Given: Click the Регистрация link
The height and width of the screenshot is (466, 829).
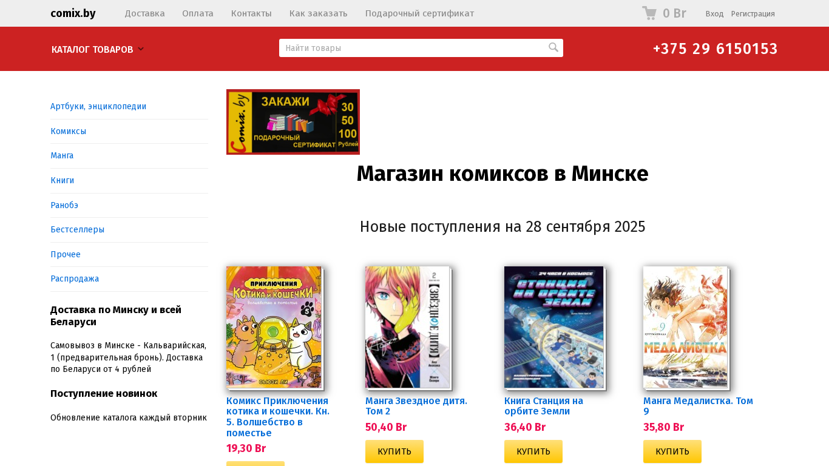Looking at the screenshot, I should click(x=753, y=14).
